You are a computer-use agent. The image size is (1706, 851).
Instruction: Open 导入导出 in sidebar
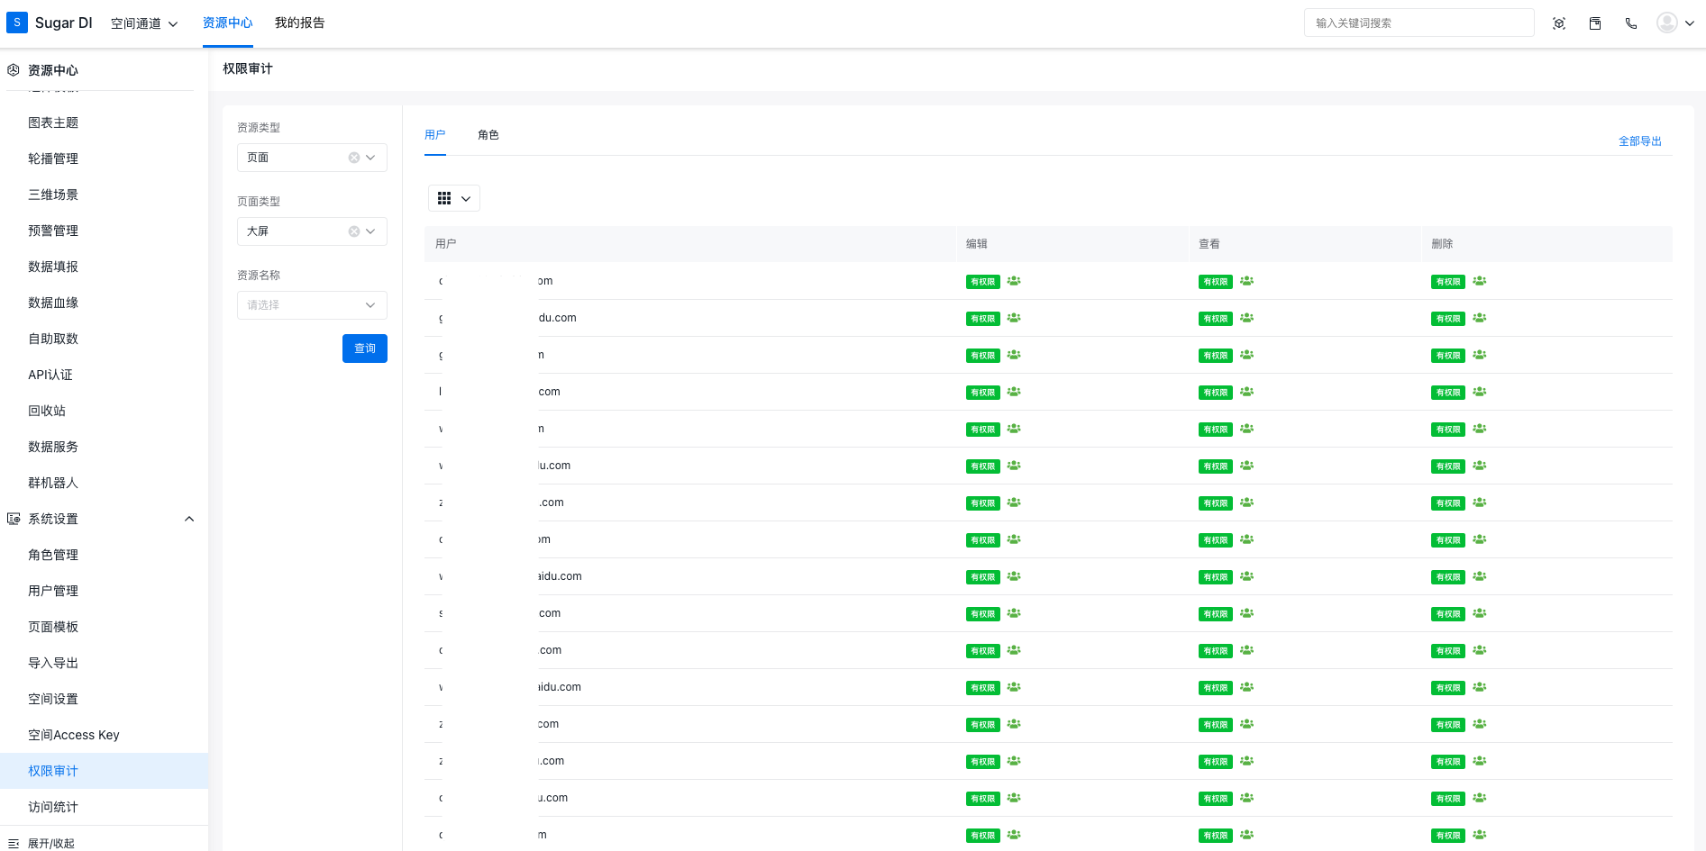(x=53, y=663)
